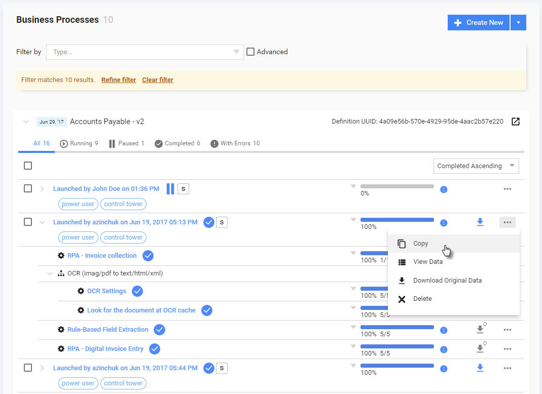Choose View Data from the context menu
This screenshot has height=394, width=542.
pyautogui.click(x=454, y=262)
